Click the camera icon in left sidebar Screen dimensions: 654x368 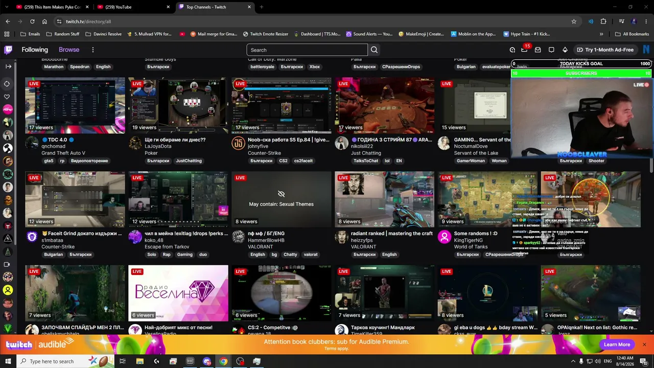pyautogui.click(x=7, y=264)
